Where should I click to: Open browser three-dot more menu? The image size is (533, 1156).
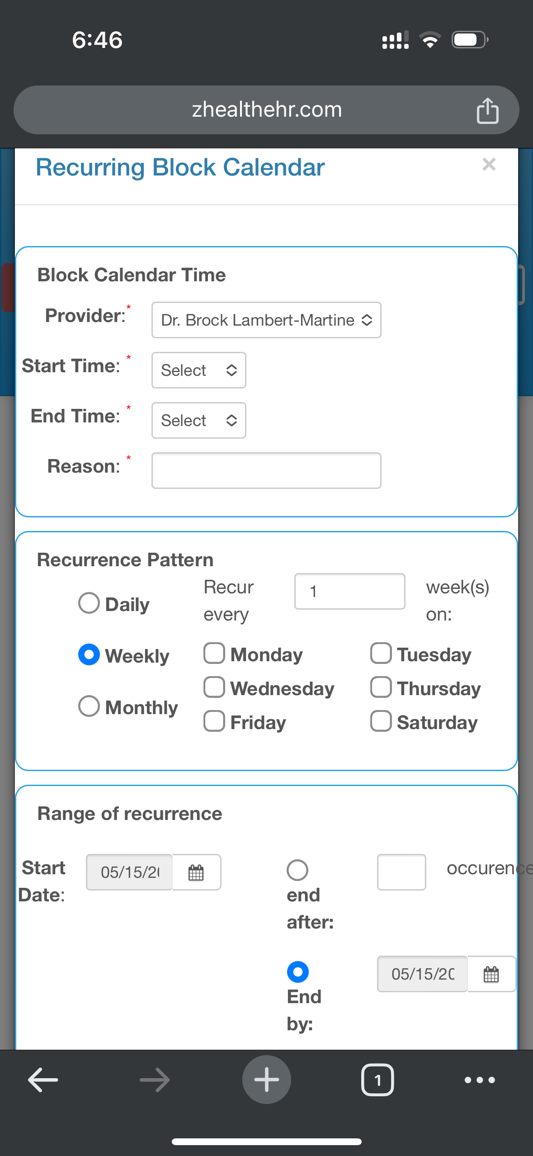coord(480,1080)
